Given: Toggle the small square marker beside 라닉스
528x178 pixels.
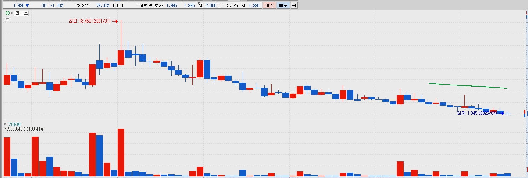Looking at the screenshot, I should pyautogui.click(x=12, y=13).
